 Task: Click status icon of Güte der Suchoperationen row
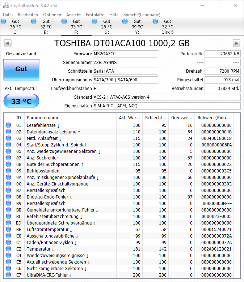pyautogui.click(x=8, y=164)
